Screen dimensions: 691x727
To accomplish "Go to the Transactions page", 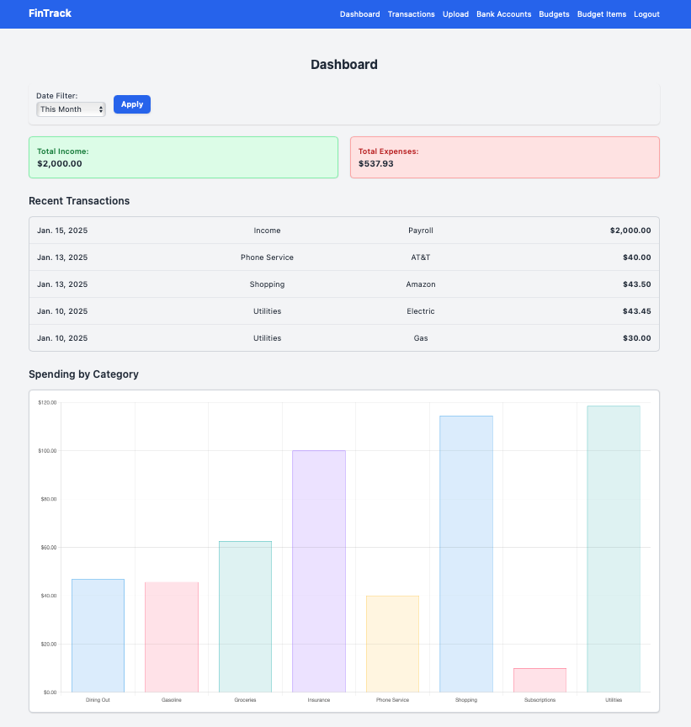I will coord(411,14).
